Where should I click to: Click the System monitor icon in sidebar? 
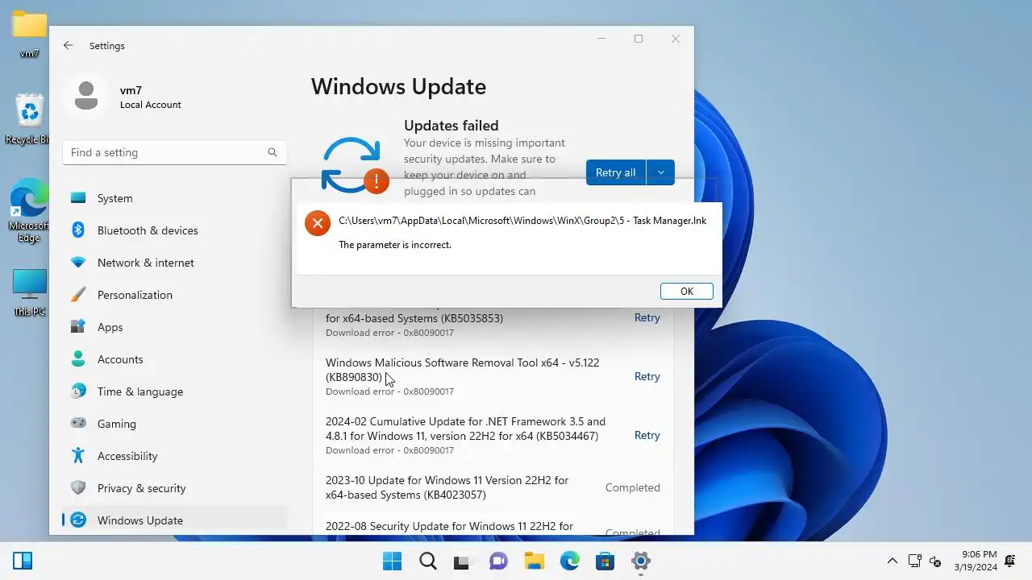(x=78, y=198)
